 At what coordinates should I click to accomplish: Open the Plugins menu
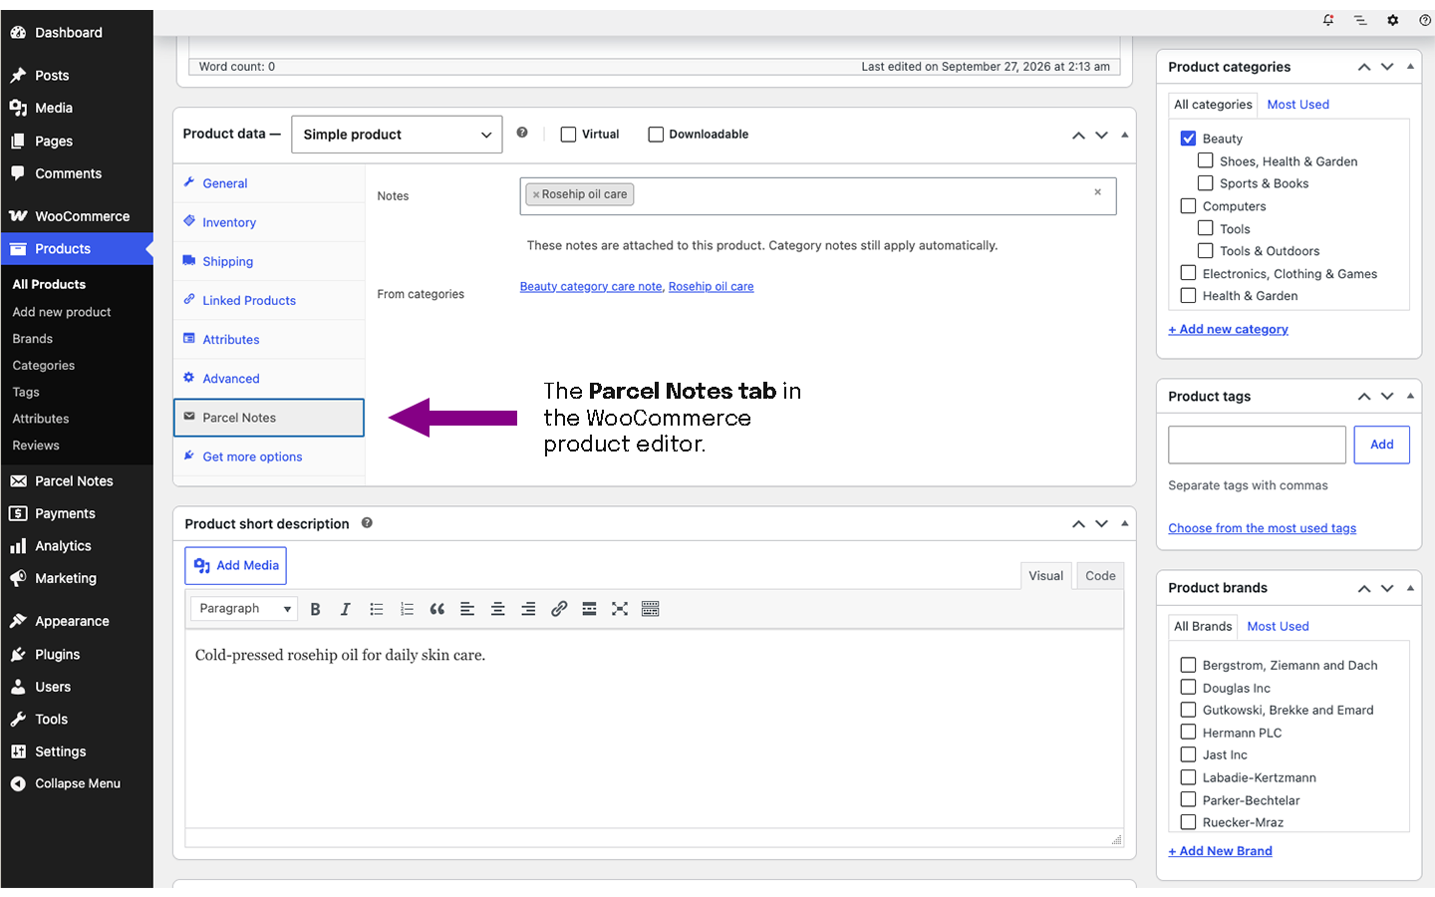click(77, 655)
